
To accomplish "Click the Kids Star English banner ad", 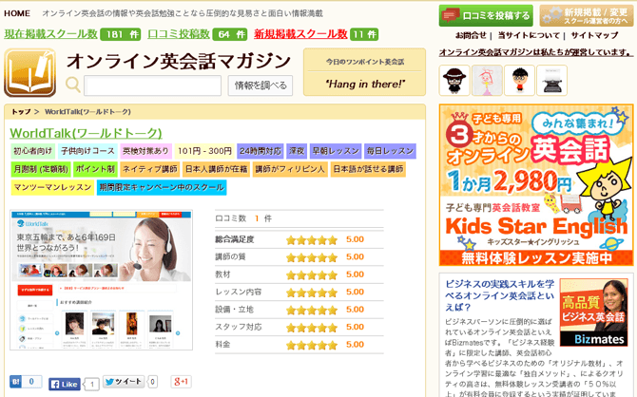I will (x=536, y=185).
